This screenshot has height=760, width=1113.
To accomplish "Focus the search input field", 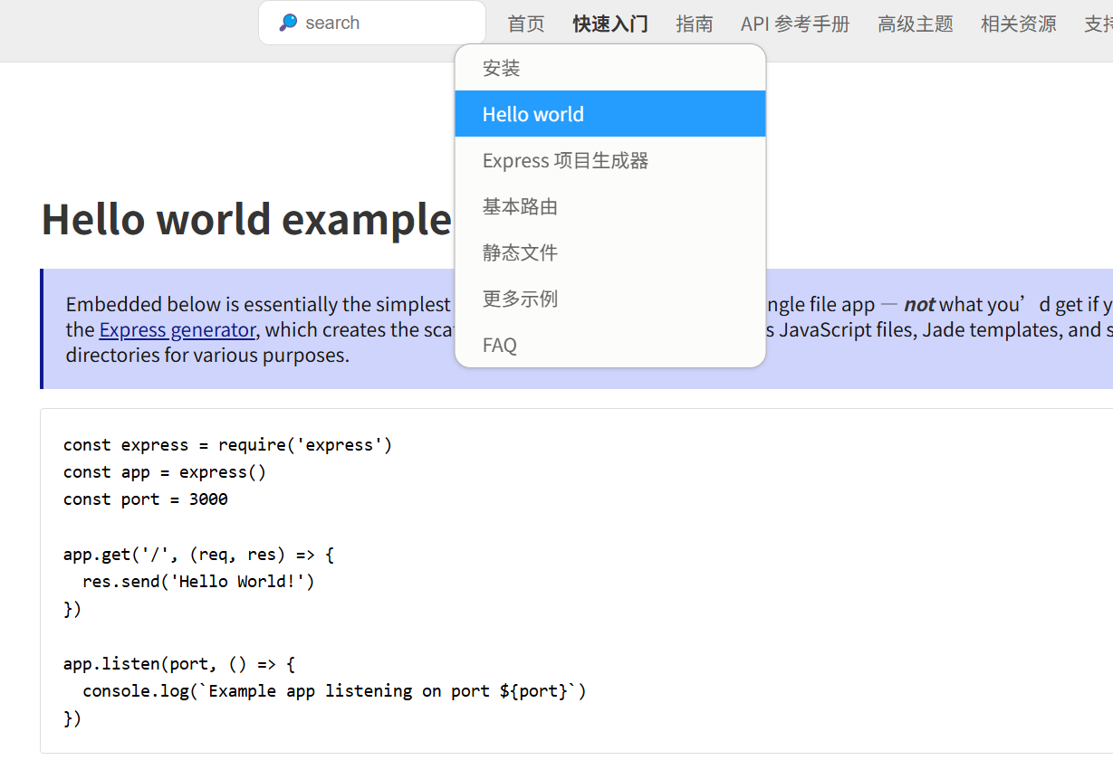I will click(x=372, y=23).
